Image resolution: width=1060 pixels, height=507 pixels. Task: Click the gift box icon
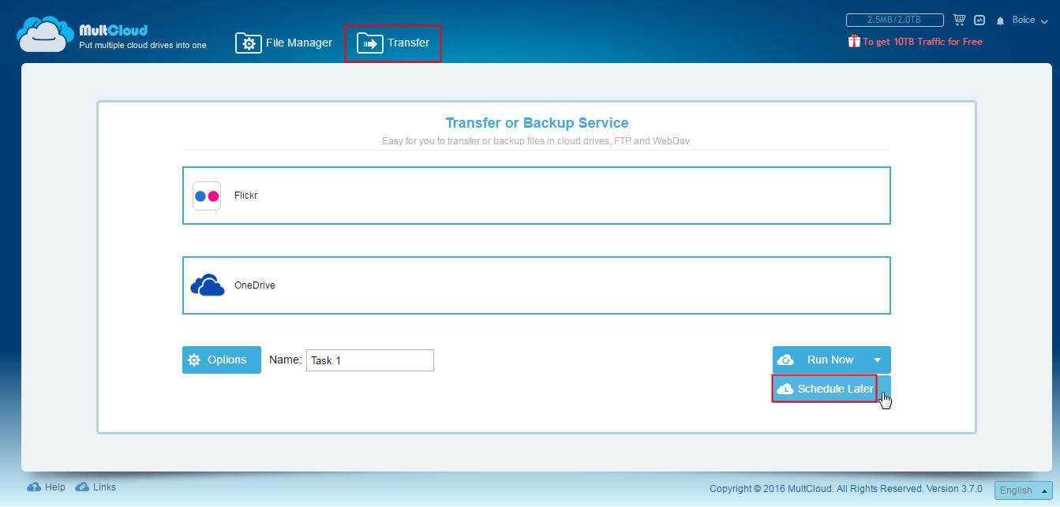(x=854, y=41)
